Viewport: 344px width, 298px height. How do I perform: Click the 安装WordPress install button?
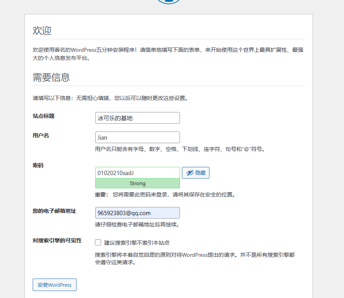[54, 285]
